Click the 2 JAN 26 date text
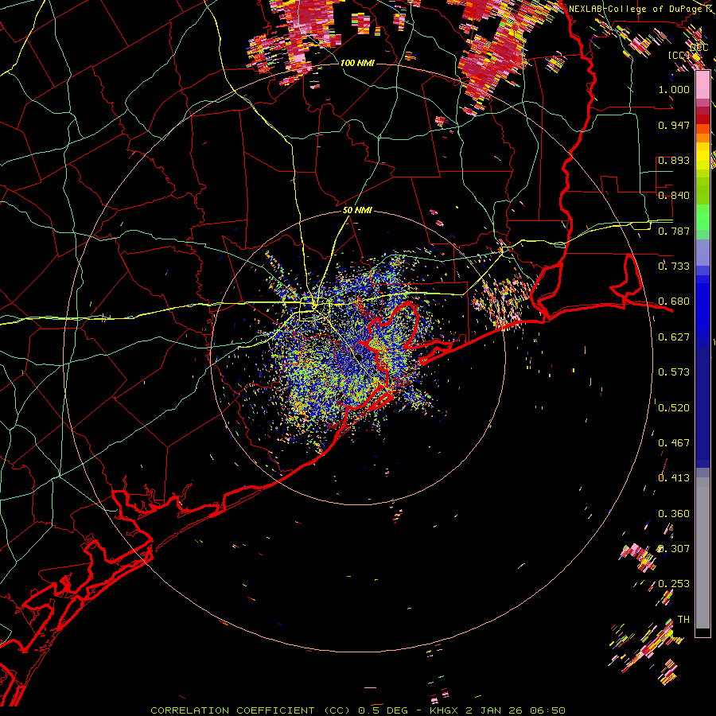The image size is (716, 716). coord(494,710)
